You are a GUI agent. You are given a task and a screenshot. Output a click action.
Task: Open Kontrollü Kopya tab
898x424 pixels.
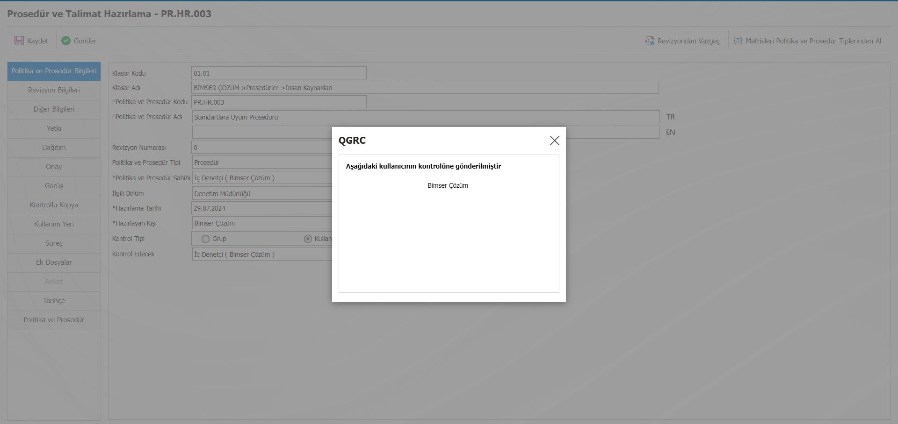coord(54,205)
